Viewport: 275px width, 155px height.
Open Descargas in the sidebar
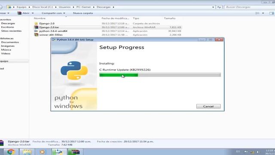pos(8,23)
